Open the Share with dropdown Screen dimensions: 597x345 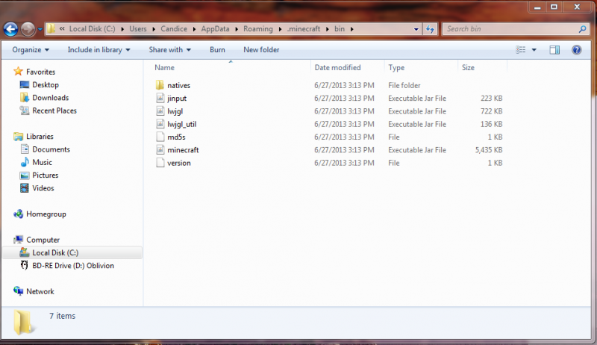click(x=169, y=50)
